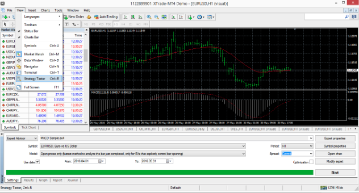This screenshot has height=193, width=359.
Task: Zoom in on the chart
Action: click(x=149, y=17)
